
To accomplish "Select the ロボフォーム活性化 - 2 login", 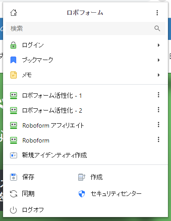I will (x=52, y=110).
